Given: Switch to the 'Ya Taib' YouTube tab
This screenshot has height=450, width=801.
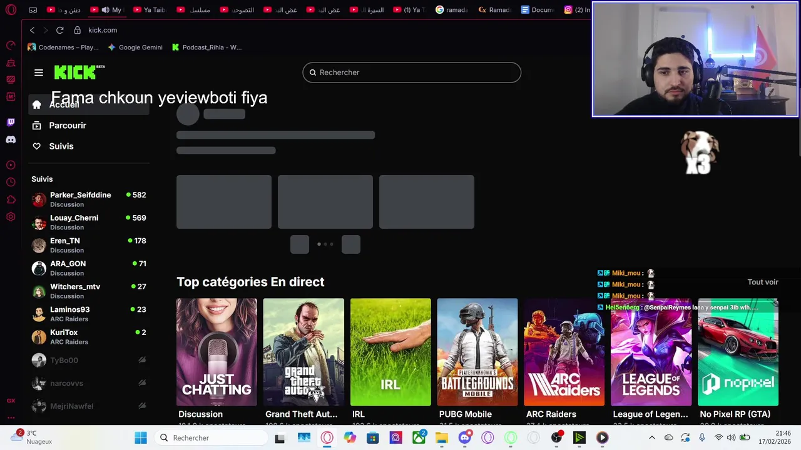Looking at the screenshot, I should [150, 10].
